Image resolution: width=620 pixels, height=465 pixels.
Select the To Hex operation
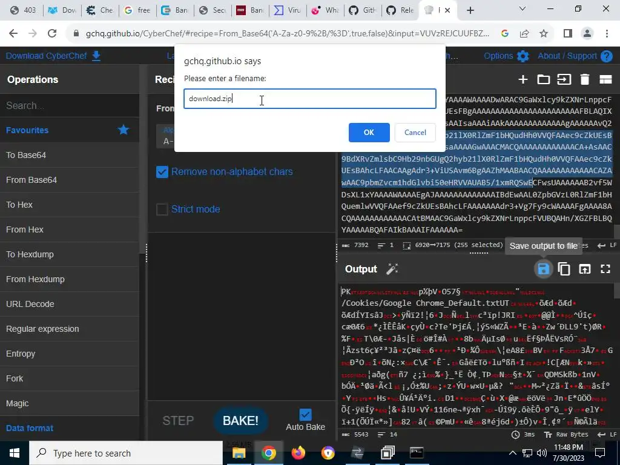(70, 205)
